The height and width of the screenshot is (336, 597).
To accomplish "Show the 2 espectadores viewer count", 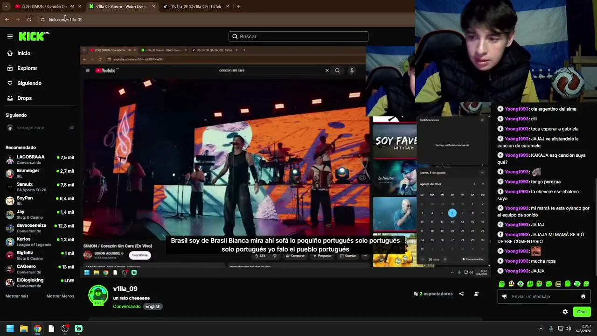I will [433, 294].
